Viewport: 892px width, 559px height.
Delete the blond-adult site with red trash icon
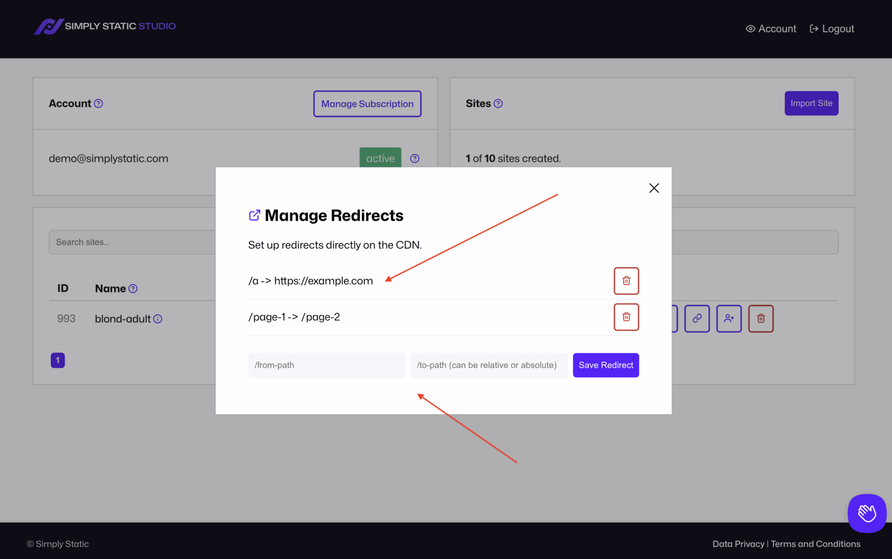point(760,318)
